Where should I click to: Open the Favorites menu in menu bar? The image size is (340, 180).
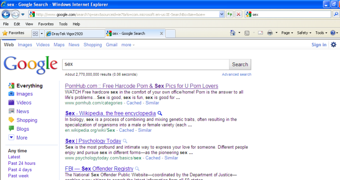tap(46, 24)
